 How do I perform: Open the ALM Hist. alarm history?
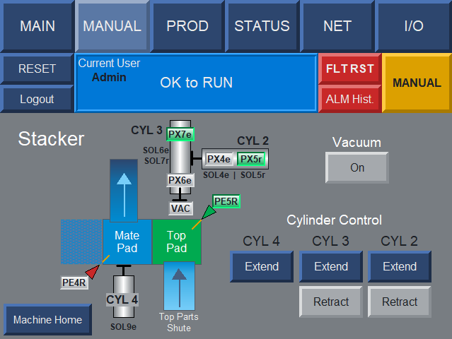click(x=350, y=99)
